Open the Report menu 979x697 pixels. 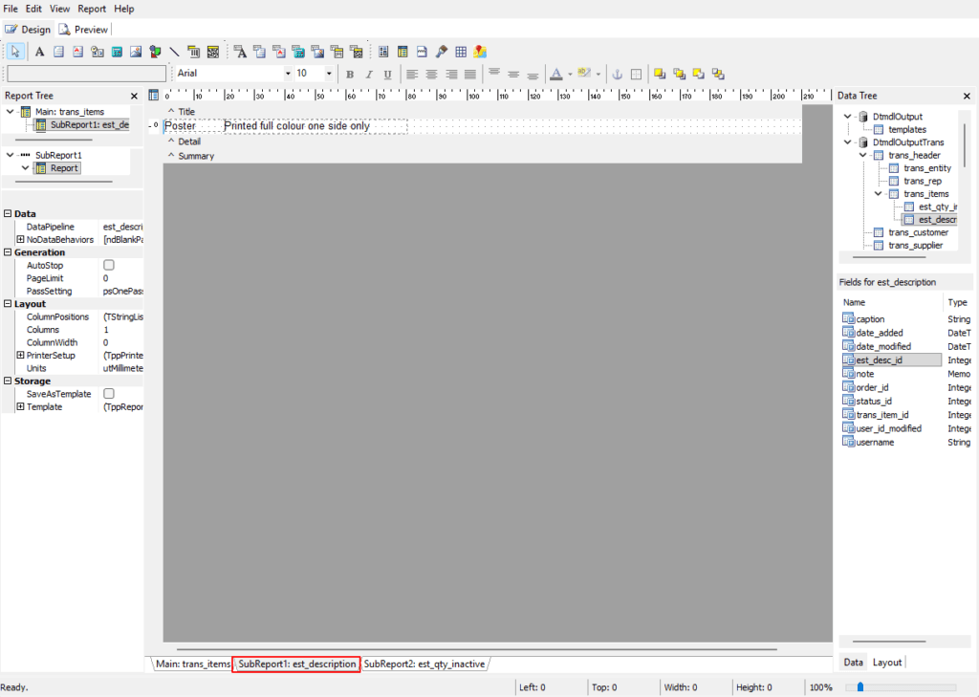92,9
